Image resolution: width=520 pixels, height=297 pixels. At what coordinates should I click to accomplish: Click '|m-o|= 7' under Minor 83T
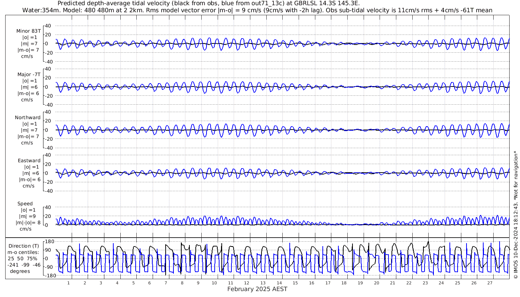click(x=29, y=50)
